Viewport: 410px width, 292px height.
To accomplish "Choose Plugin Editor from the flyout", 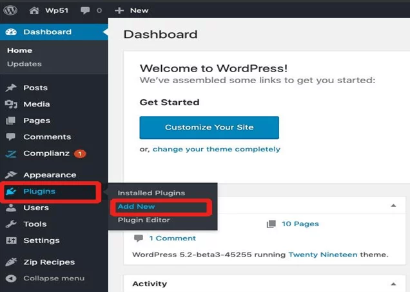I will pyautogui.click(x=144, y=220).
